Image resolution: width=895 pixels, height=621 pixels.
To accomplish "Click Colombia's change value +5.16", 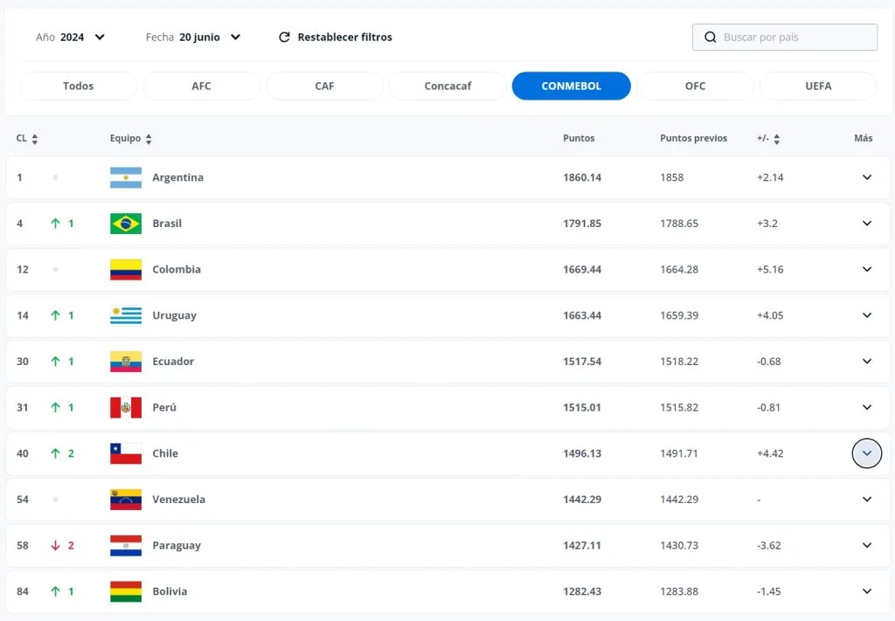I will coord(770,269).
